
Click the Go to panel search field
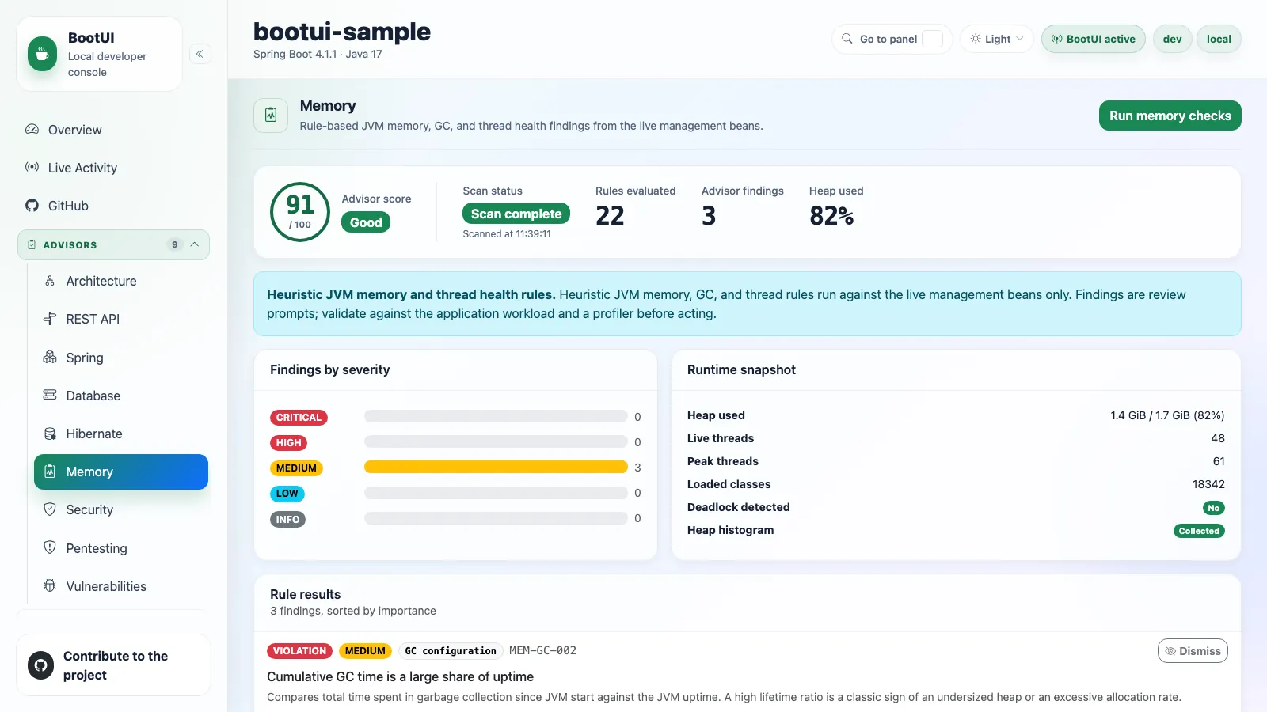[892, 39]
